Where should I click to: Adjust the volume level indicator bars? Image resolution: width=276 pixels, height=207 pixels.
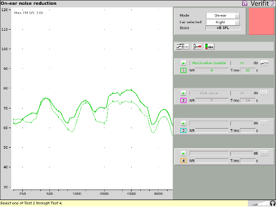coord(260,204)
